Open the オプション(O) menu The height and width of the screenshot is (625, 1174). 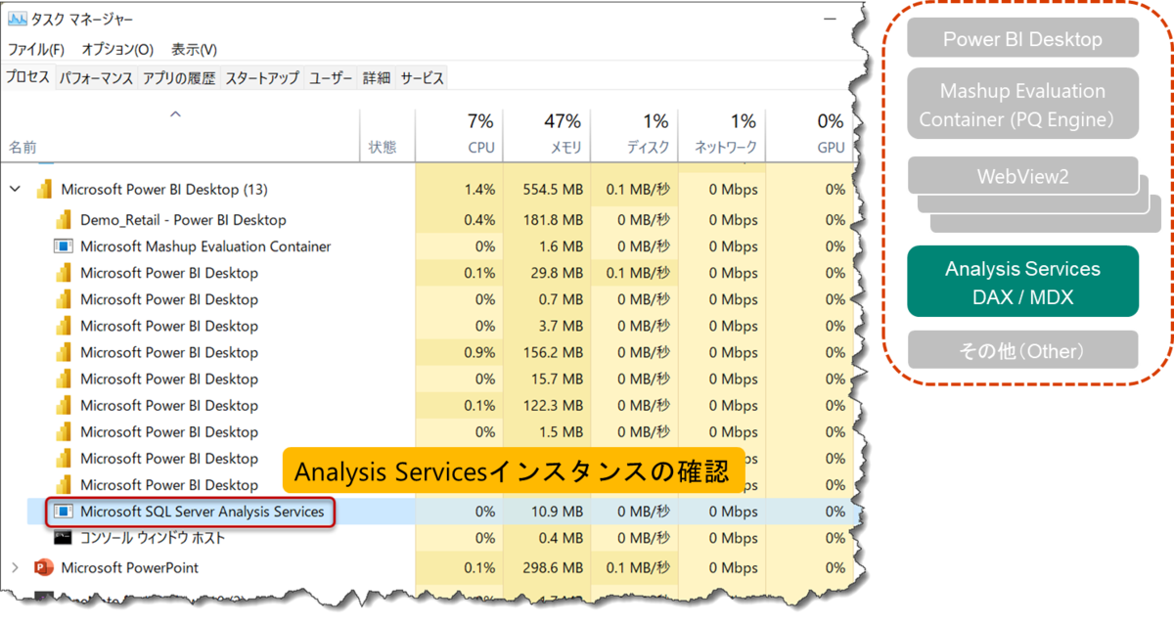pyautogui.click(x=117, y=50)
